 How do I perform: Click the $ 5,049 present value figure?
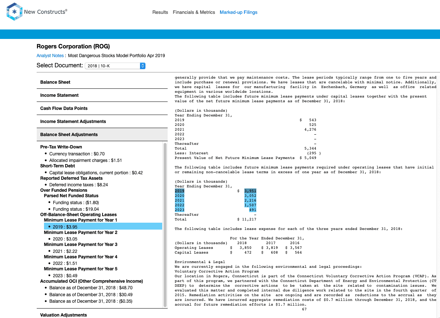308,158
